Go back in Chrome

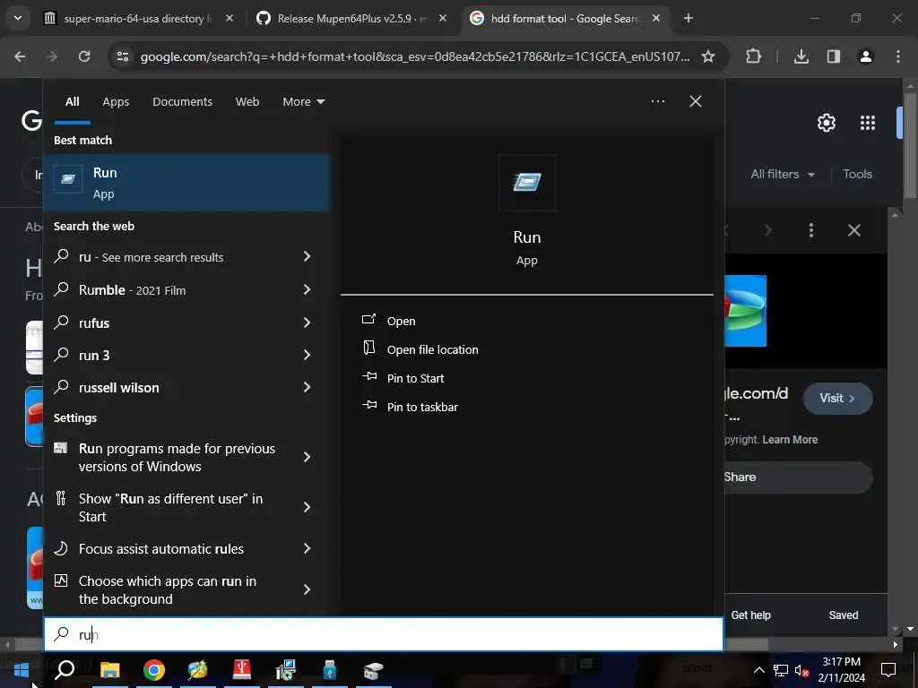click(x=20, y=56)
